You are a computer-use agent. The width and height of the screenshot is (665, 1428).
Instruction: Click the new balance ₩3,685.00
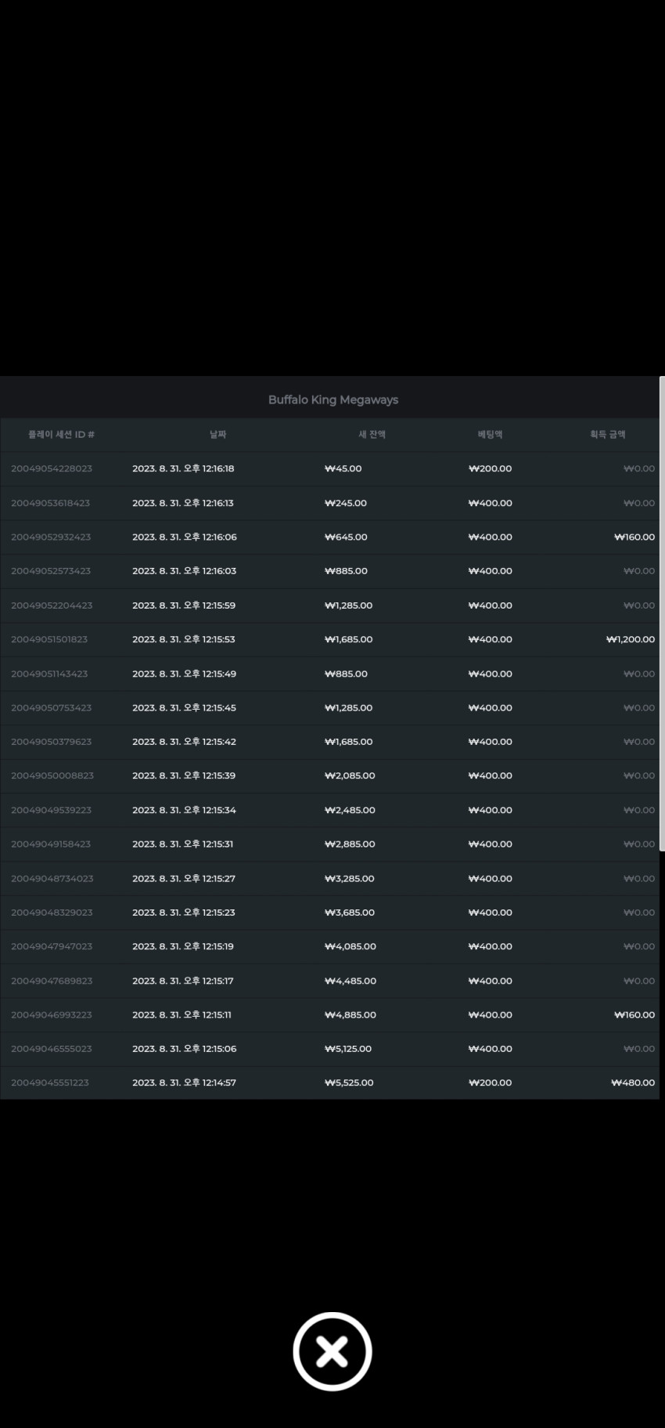tap(350, 913)
